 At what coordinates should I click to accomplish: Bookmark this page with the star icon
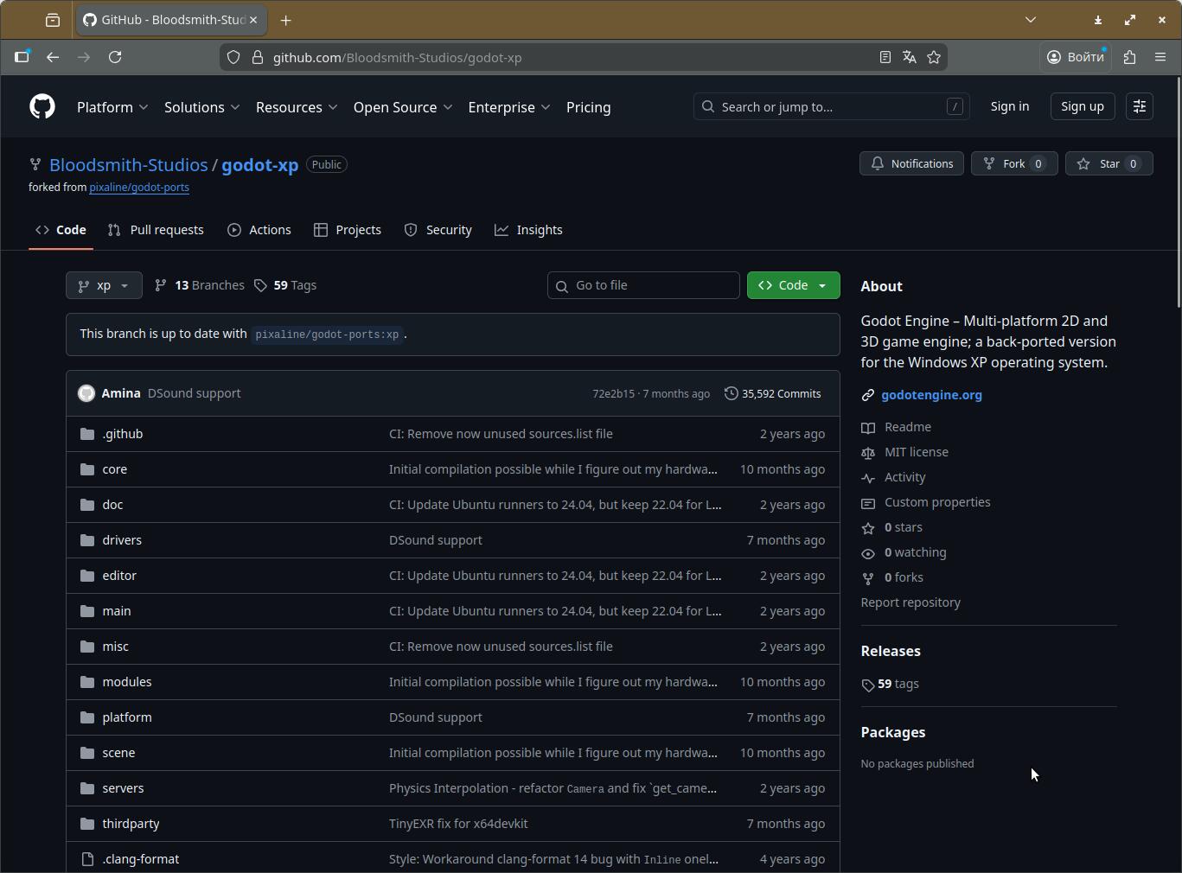tap(934, 57)
